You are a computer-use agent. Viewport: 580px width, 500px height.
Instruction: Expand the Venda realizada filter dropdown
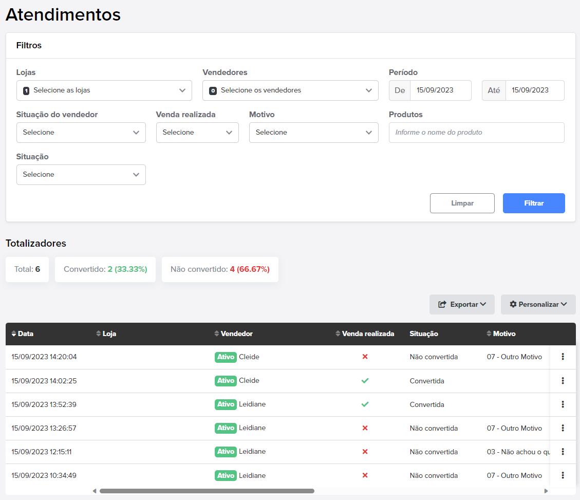[197, 133]
